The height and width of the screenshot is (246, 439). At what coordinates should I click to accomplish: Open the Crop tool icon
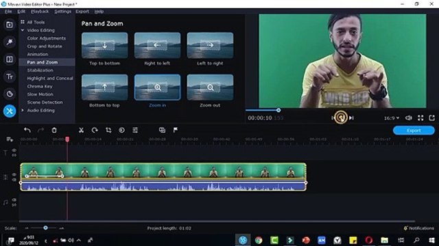(108, 130)
